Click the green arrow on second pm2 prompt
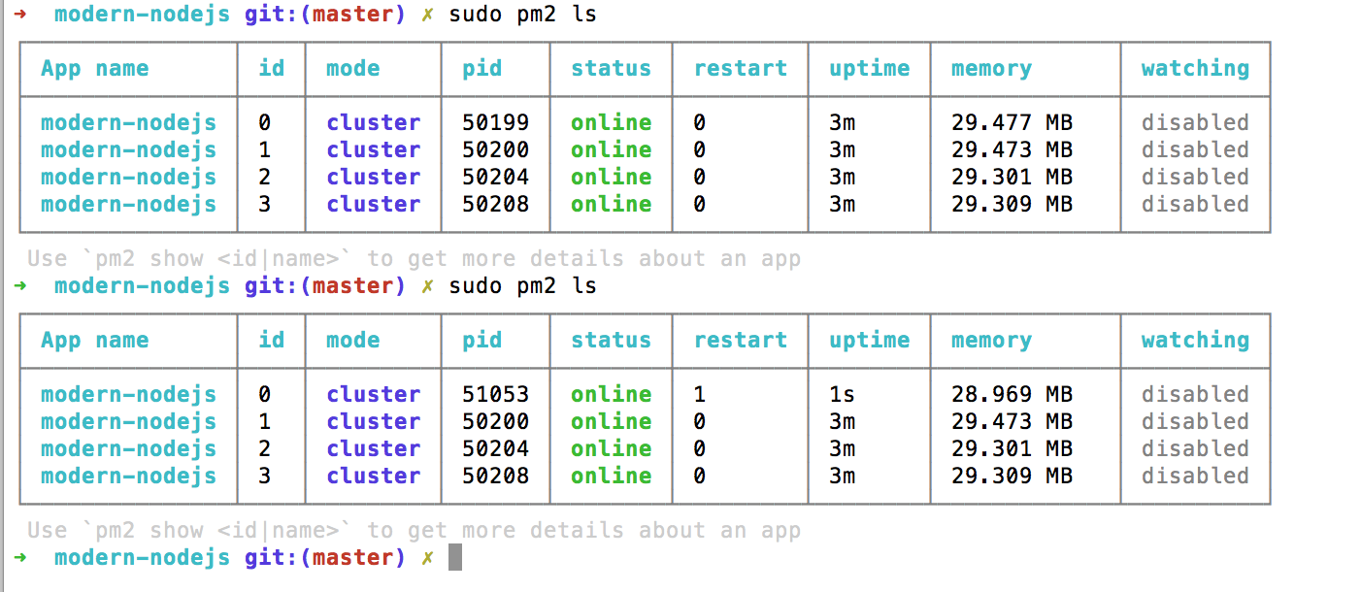This screenshot has width=1361, height=592. (x=20, y=286)
